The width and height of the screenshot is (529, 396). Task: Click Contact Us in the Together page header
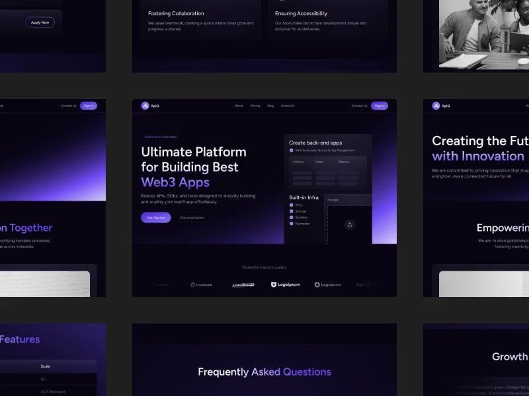(x=69, y=106)
